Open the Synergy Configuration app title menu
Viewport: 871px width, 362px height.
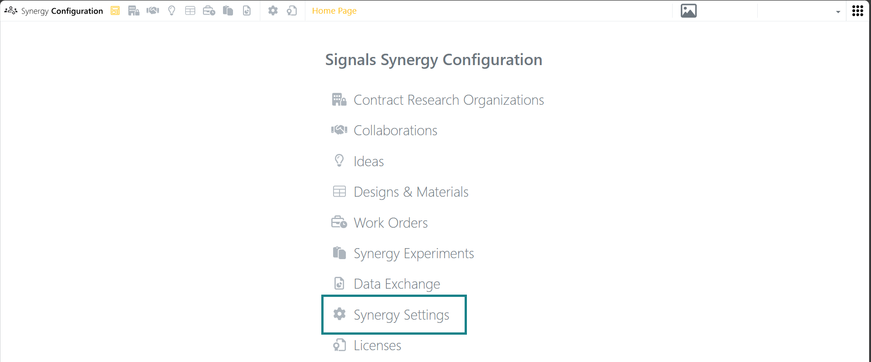[x=54, y=10]
